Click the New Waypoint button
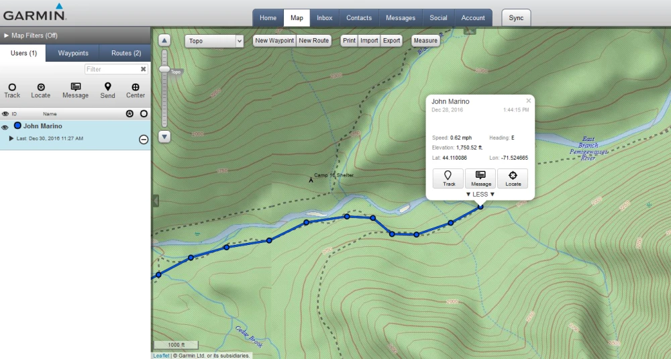The height and width of the screenshot is (359, 671). 274,41
